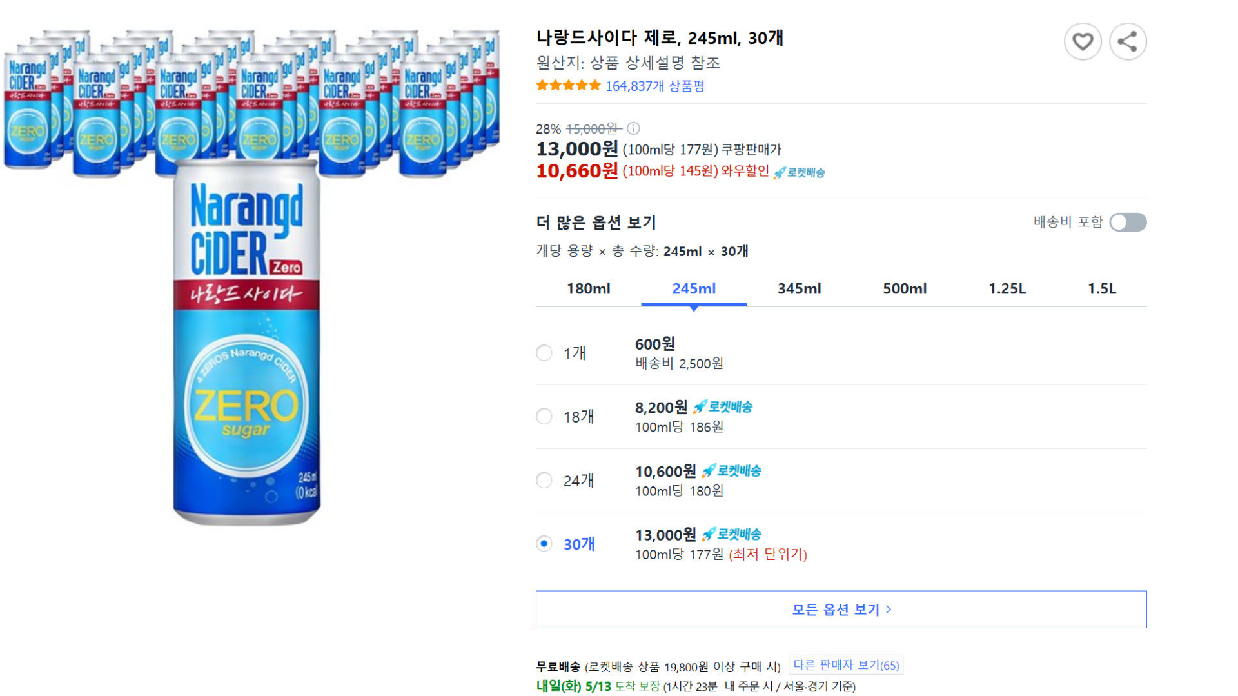Click the rocket badge beside 13,000원 option
This screenshot has height=696, width=1238.
[x=732, y=534]
